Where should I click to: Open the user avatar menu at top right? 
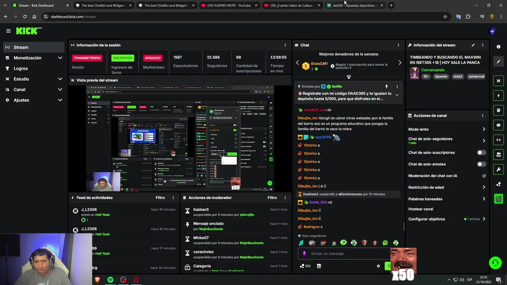click(x=492, y=31)
